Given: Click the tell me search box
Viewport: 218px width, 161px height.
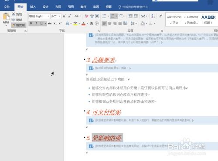Looking at the screenshot, I should click(133, 7).
